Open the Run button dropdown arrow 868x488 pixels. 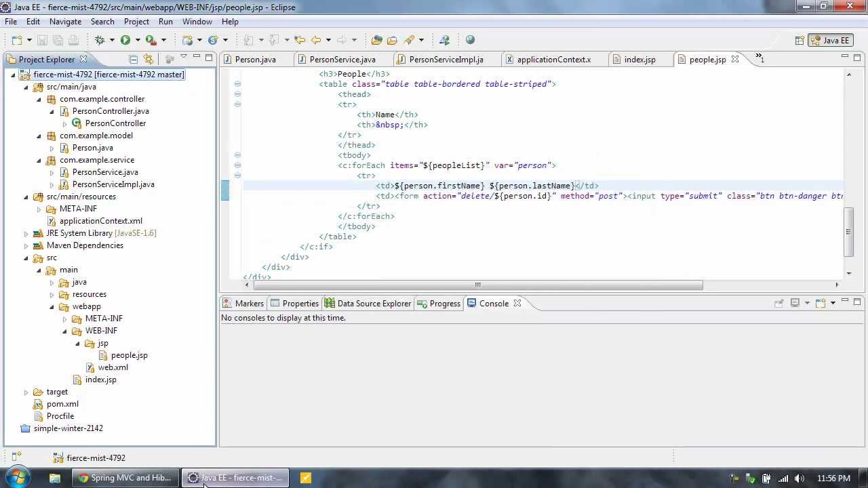137,40
